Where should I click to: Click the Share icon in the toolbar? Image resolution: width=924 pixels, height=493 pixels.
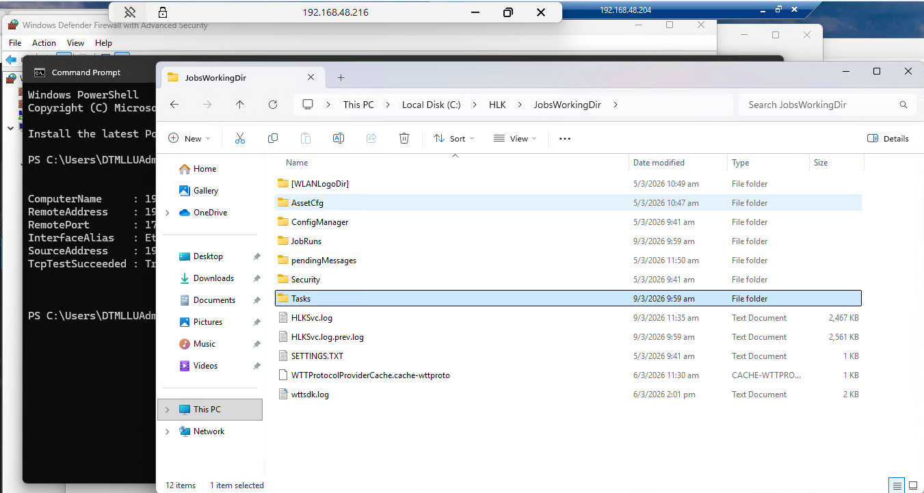coord(371,138)
